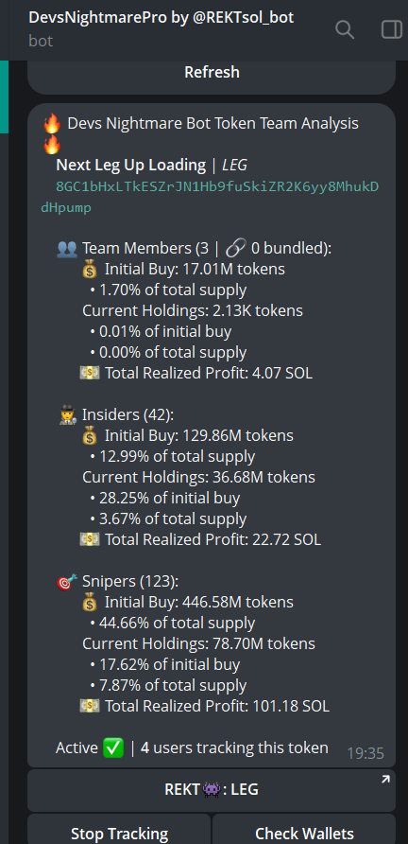408x844 pixels.
Task: Copy the token contract address
Action: click(211, 197)
